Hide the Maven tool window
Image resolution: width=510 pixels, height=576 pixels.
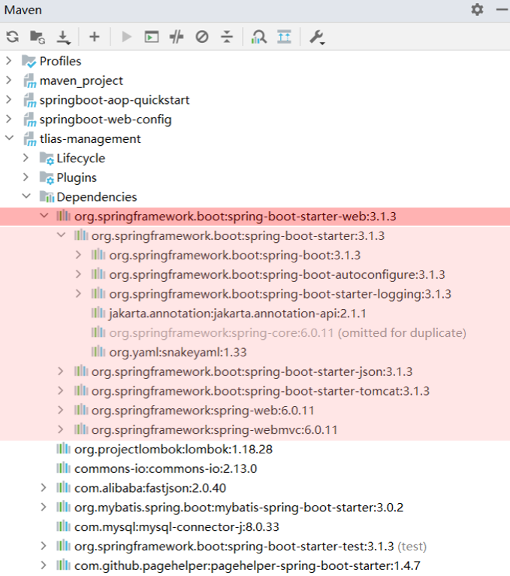[502, 10]
